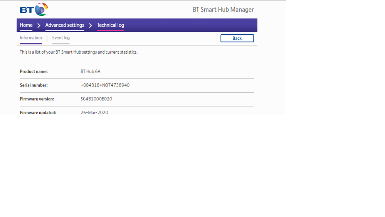Select Technical log in the breadcrumb

point(110,25)
